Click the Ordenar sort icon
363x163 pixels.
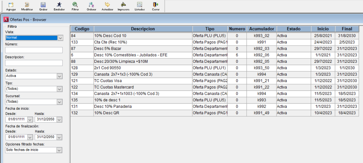[x=91, y=5]
